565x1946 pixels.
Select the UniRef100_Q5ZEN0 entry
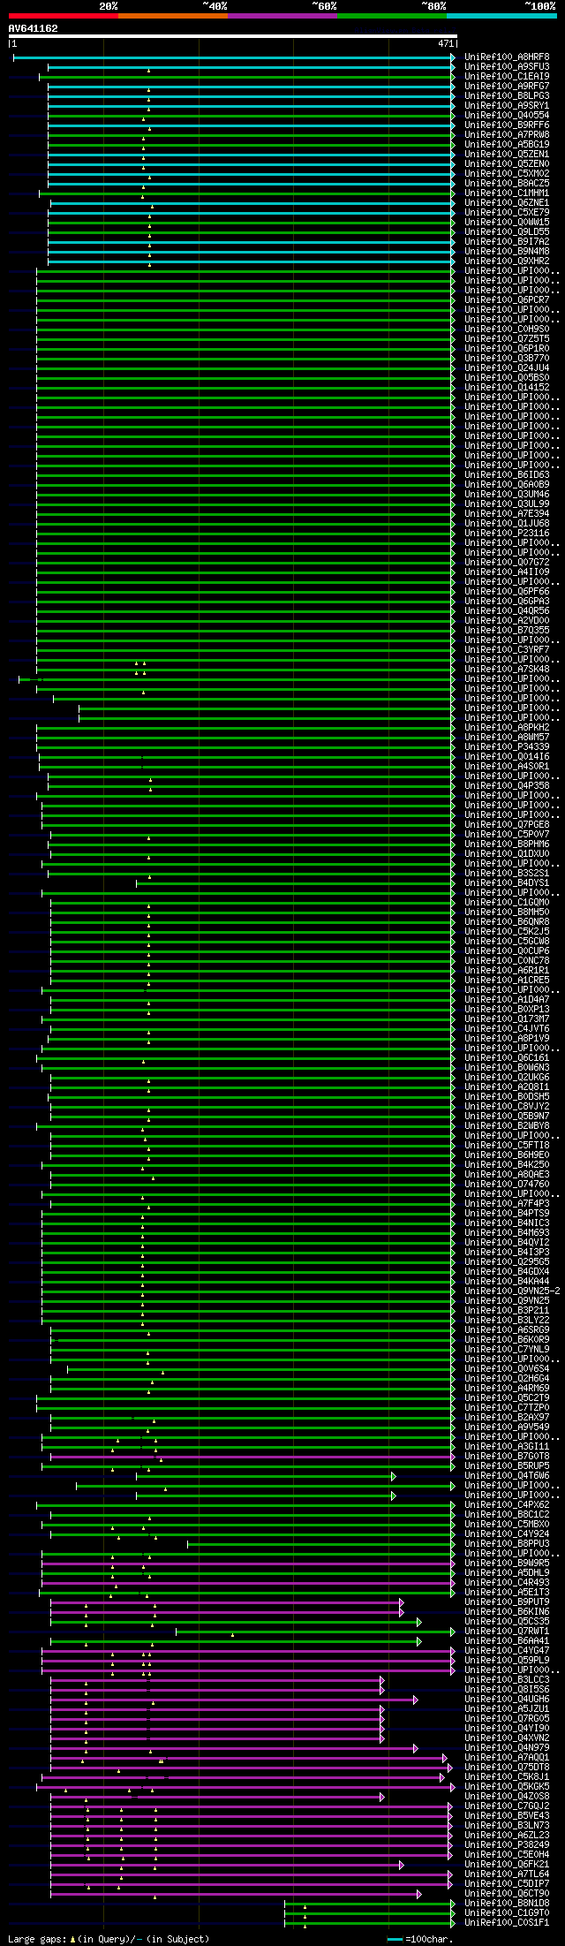[507, 164]
